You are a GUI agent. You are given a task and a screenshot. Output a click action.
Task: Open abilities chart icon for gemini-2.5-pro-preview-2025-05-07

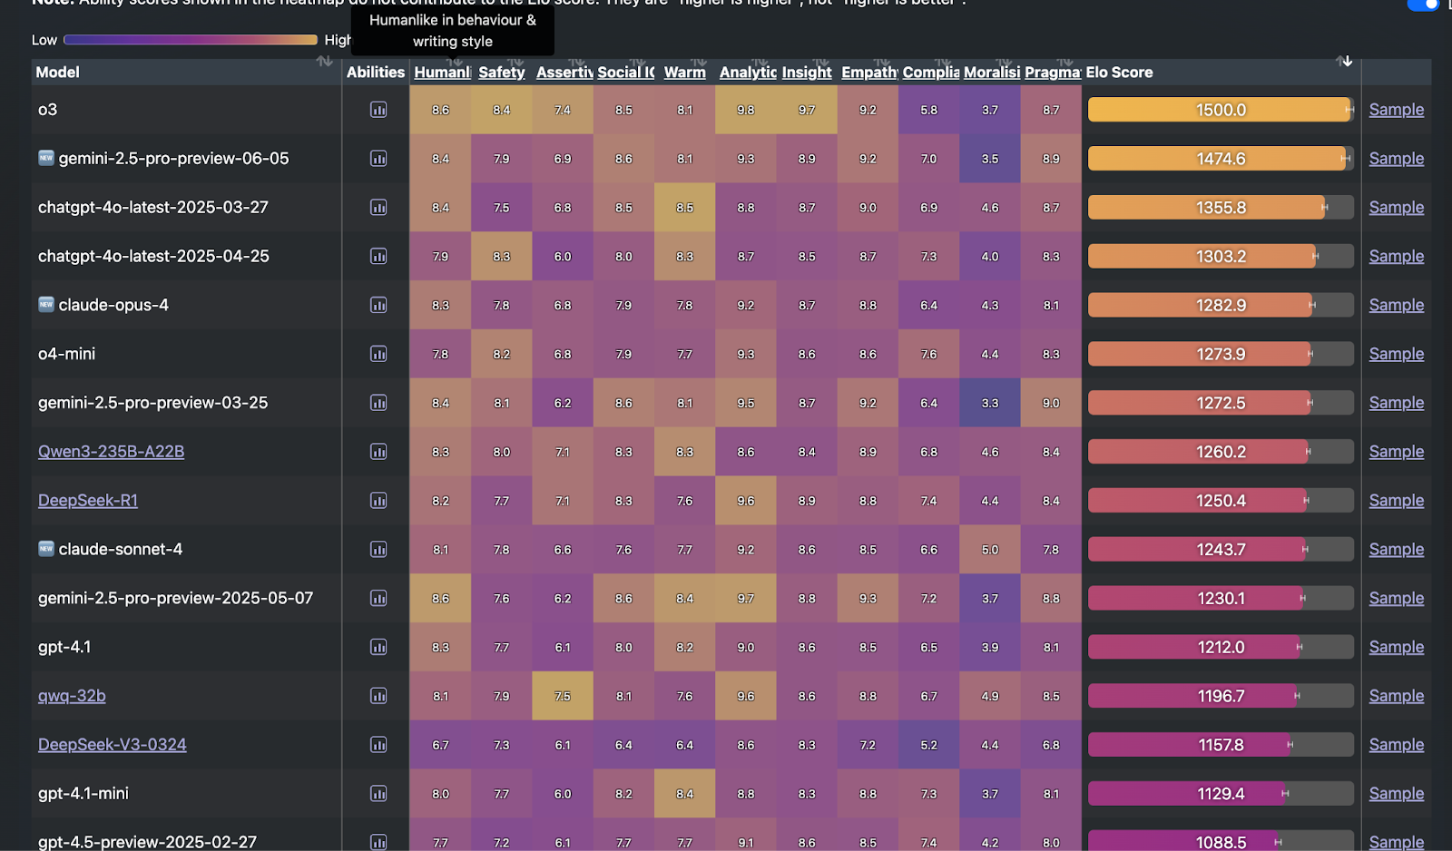tap(378, 599)
